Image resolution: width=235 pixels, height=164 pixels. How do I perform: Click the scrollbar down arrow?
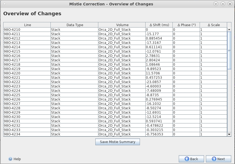pyautogui.click(x=229, y=134)
